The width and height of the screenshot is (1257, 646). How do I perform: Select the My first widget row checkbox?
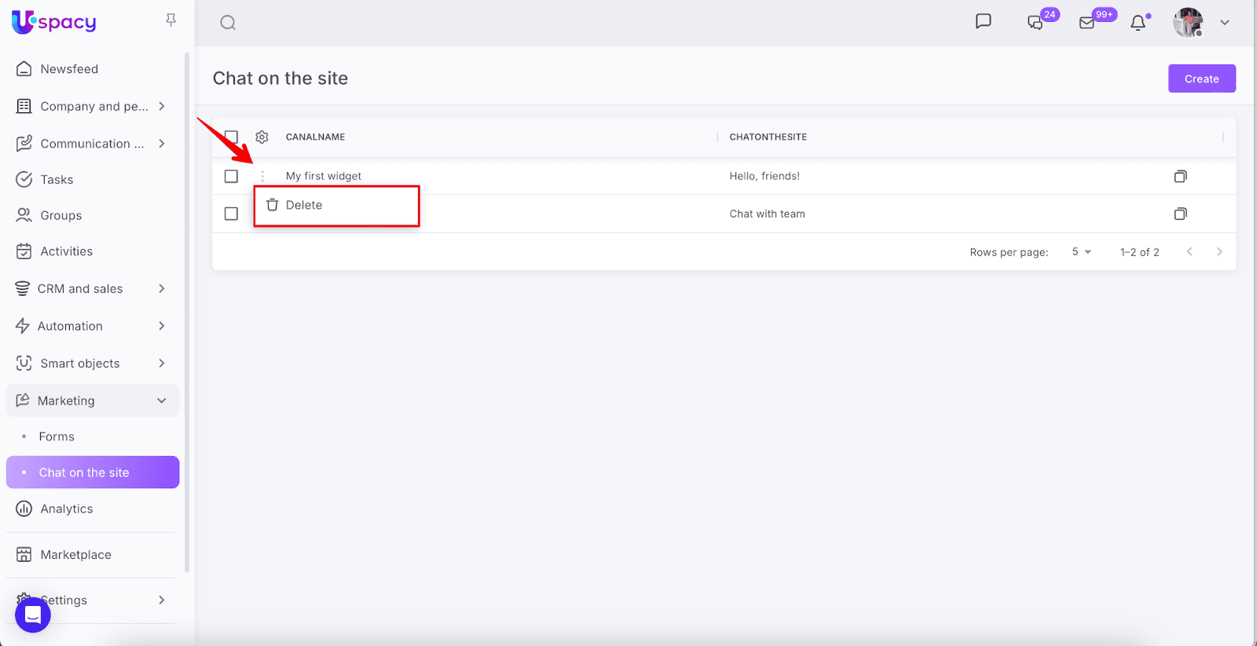click(x=231, y=177)
